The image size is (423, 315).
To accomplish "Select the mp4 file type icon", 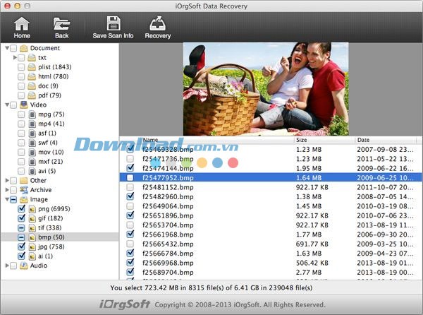I will [x=32, y=124].
